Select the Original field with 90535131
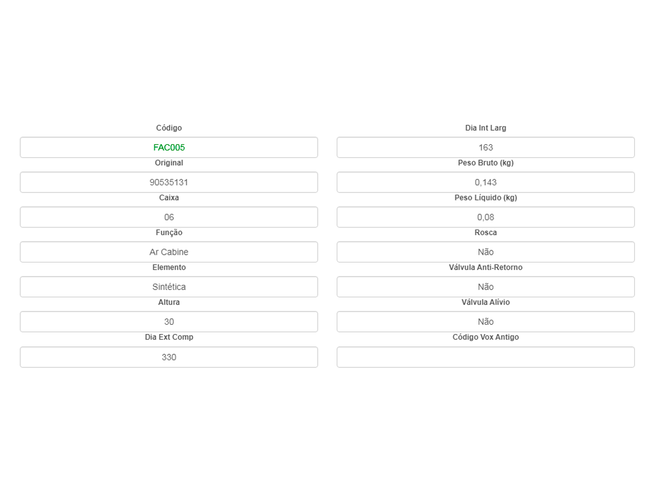The width and height of the screenshot is (656, 492). click(x=169, y=183)
